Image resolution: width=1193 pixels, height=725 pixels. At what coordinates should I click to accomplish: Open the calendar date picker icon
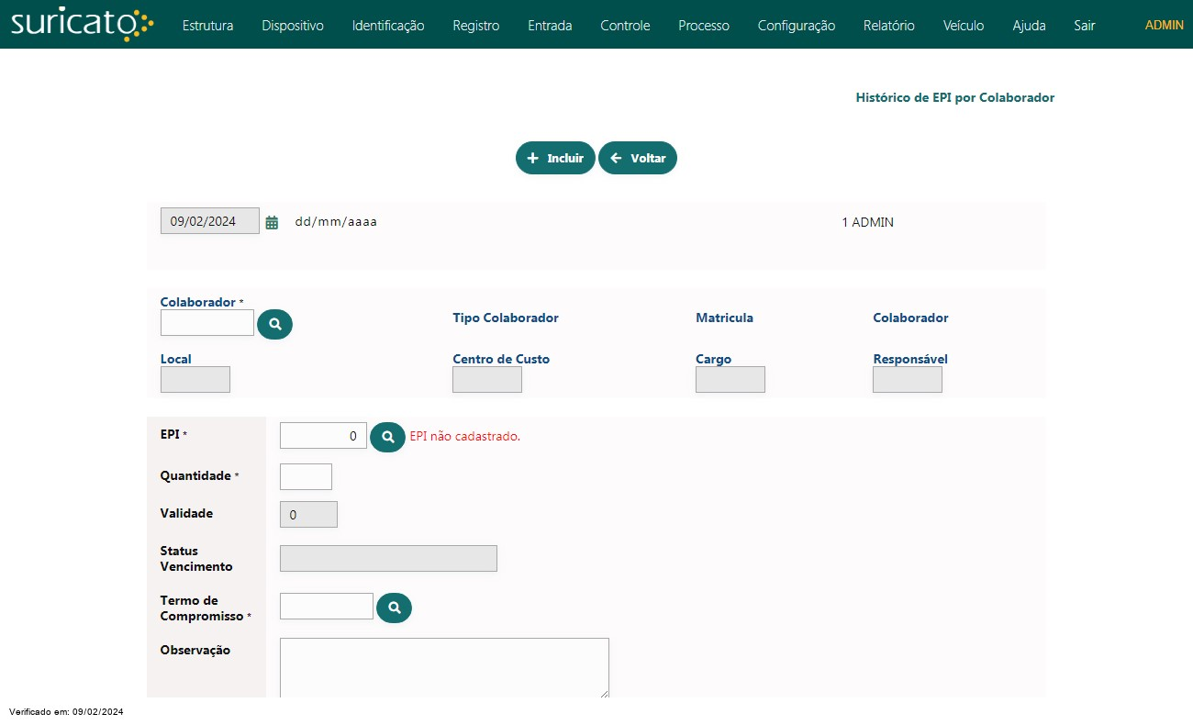[272, 222]
